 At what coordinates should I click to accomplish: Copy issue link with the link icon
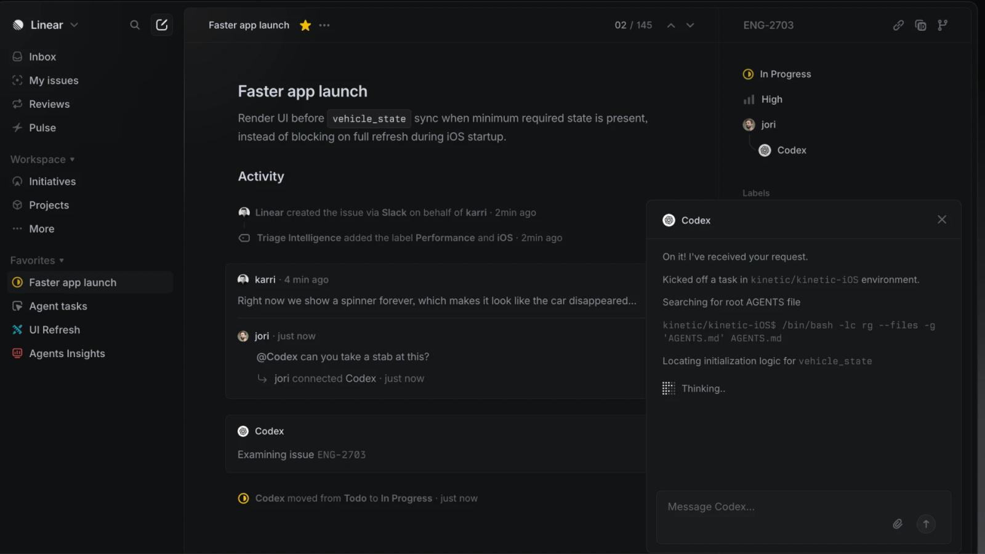[899, 25]
